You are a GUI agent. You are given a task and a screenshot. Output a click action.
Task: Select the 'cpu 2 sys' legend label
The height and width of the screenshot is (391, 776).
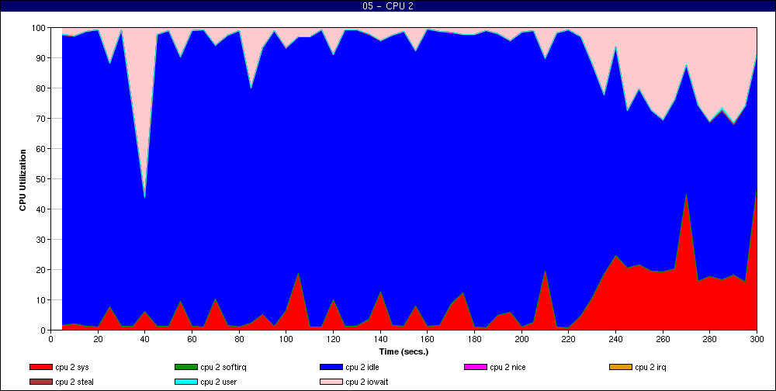click(x=72, y=368)
